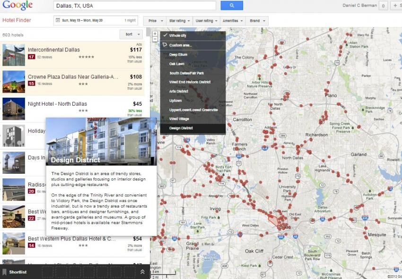
Task: Click the highlighted Design District area on map
Action: tap(273, 220)
